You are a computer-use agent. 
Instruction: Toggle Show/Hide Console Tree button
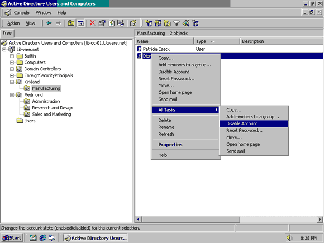80,23
